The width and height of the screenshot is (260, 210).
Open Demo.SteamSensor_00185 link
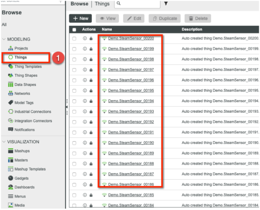tap(131, 195)
